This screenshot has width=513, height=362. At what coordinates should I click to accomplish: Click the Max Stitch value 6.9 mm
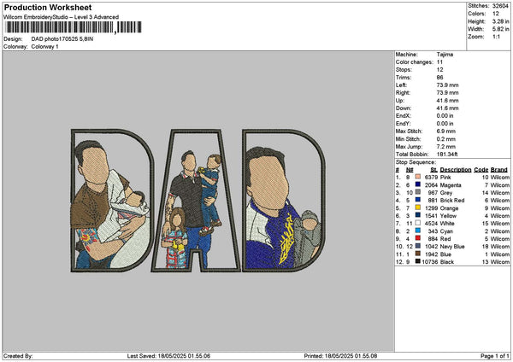coord(446,131)
